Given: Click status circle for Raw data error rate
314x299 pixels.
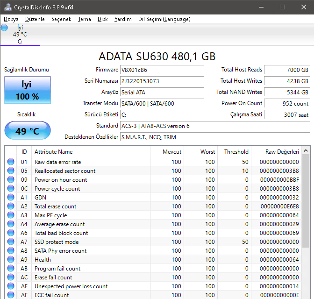Looking at the screenshot, I should tap(11, 162).
